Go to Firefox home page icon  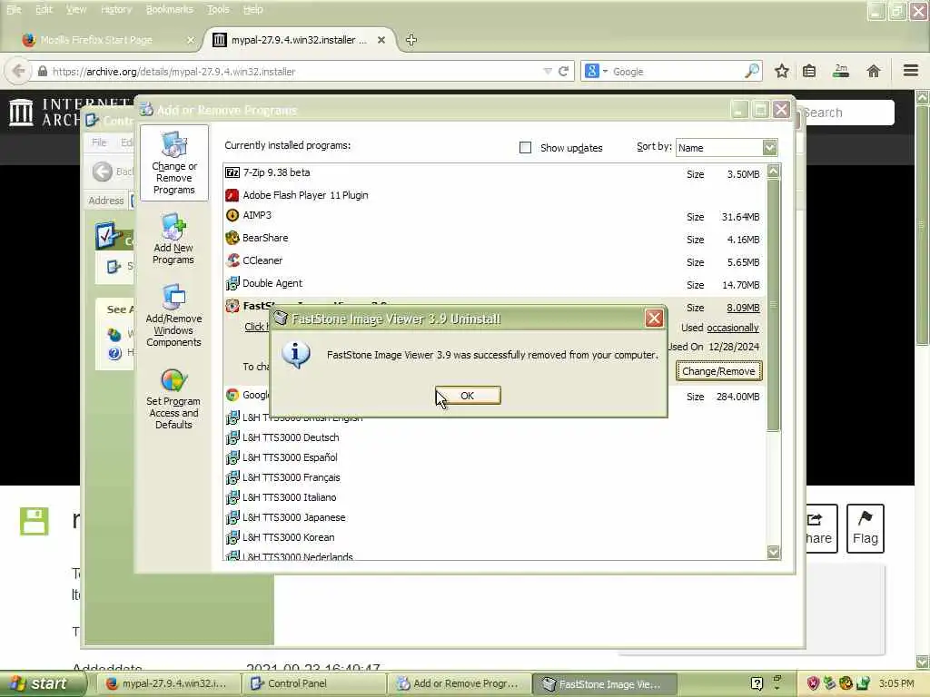pos(873,71)
